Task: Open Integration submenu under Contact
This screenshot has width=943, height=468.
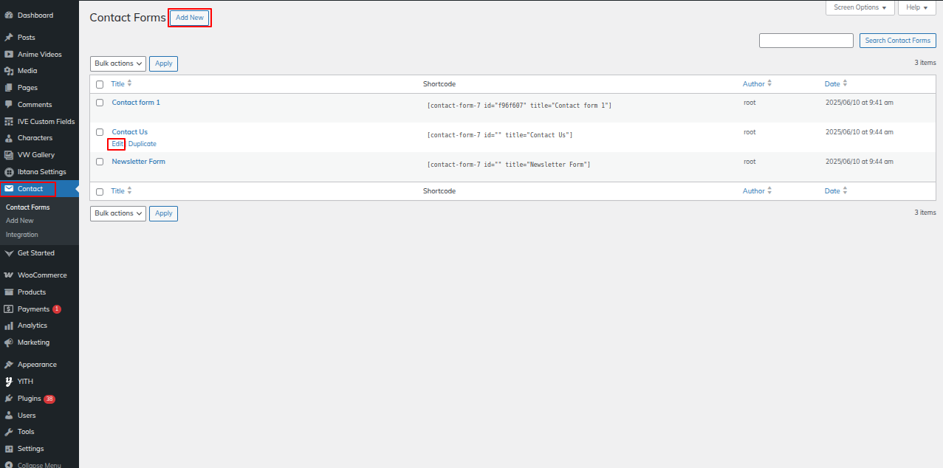Action: [x=22, y=235]
